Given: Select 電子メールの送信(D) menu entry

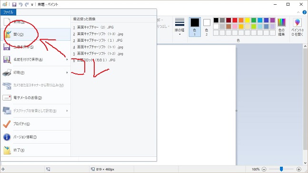Looking at the screenshot, I should (36, 98).
